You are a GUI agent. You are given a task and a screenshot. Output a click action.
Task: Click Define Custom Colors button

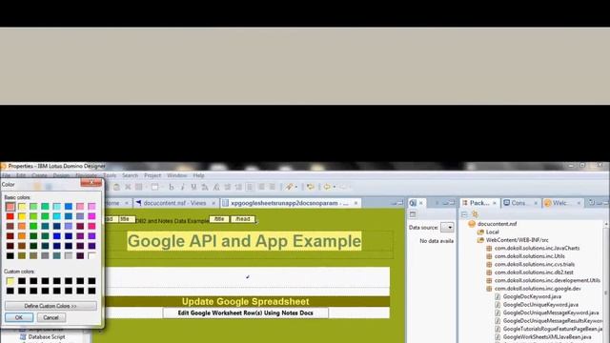[51, 306]
